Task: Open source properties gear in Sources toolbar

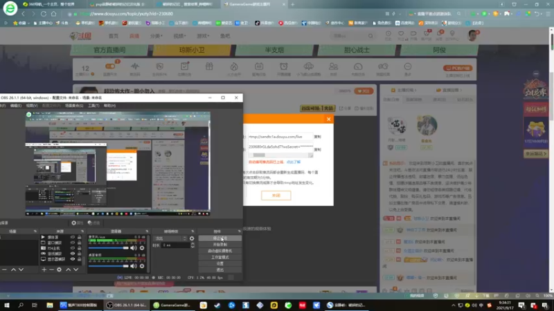Action: (59, 270)
